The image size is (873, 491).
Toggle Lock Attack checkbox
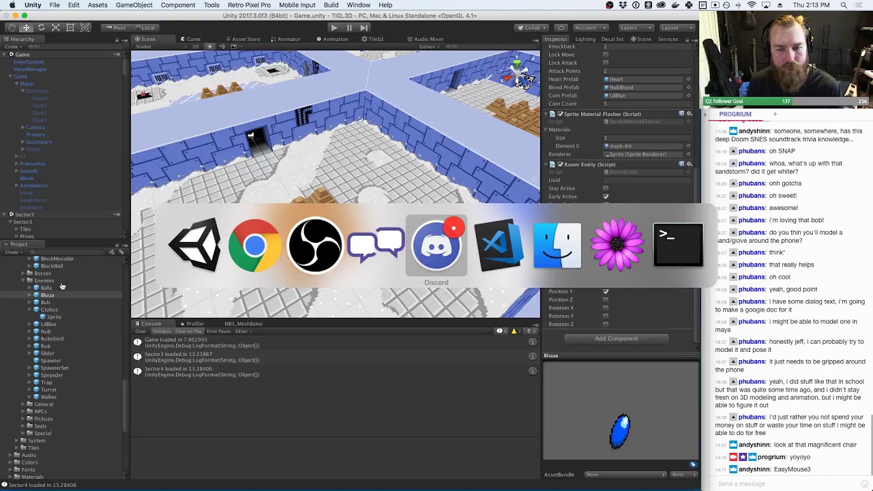(x=606, y=63)
